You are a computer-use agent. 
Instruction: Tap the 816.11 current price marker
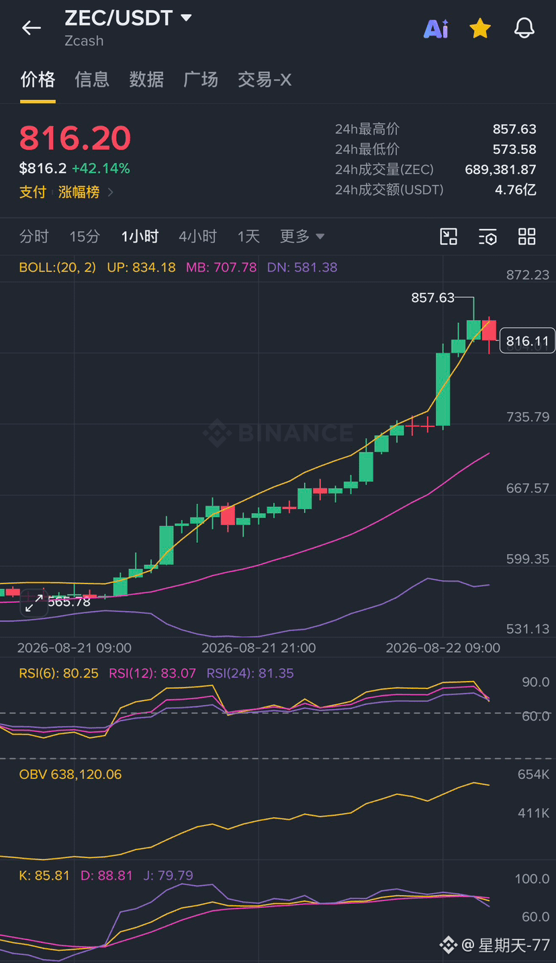[x=527, y=341]
